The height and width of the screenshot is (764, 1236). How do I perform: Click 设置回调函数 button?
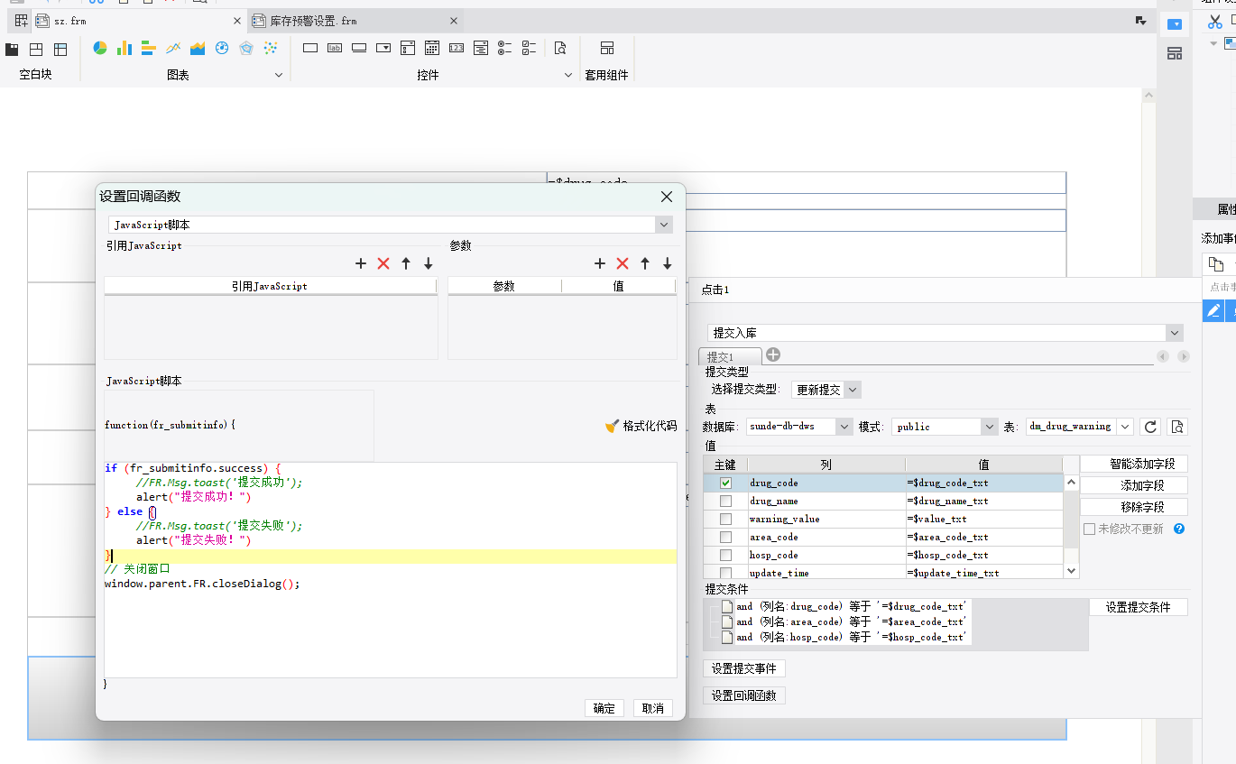click(x=744, y=695)
